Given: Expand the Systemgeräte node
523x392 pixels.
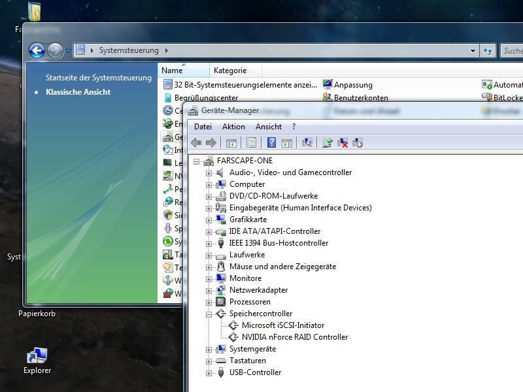Looking at the screenshot, I should click(x=209, y=350).
